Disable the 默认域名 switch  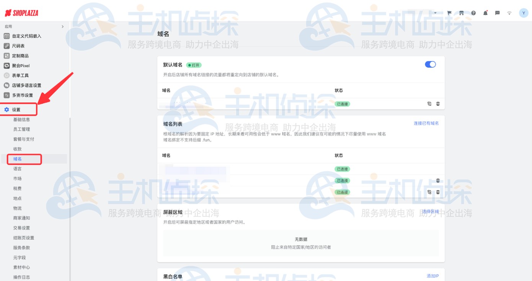click(x=430, y=64)
